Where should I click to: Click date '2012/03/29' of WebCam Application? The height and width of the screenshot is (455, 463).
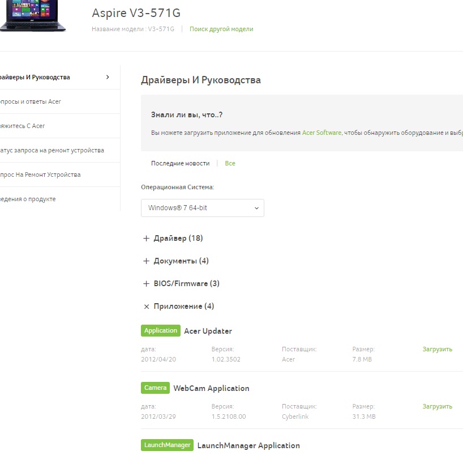tap(158, 416)
